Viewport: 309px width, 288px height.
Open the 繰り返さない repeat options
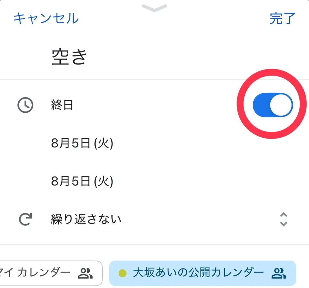coord(86,219)
